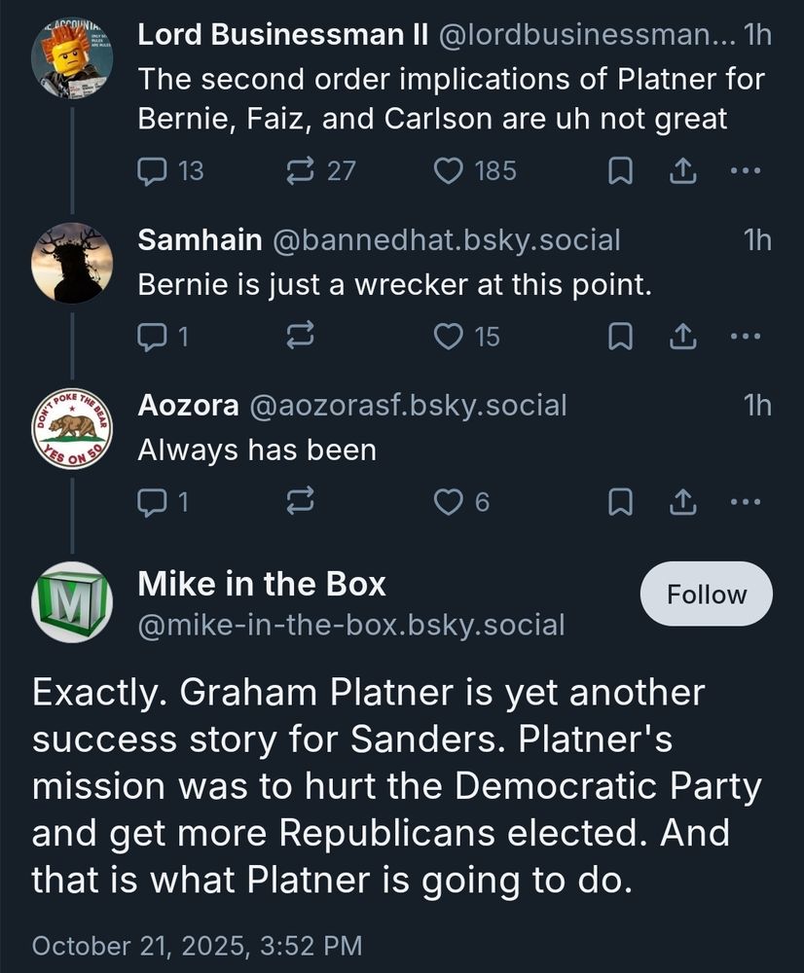
Task: Expand Lord Businessman II's post options
Action: click(x=745, y=171)
